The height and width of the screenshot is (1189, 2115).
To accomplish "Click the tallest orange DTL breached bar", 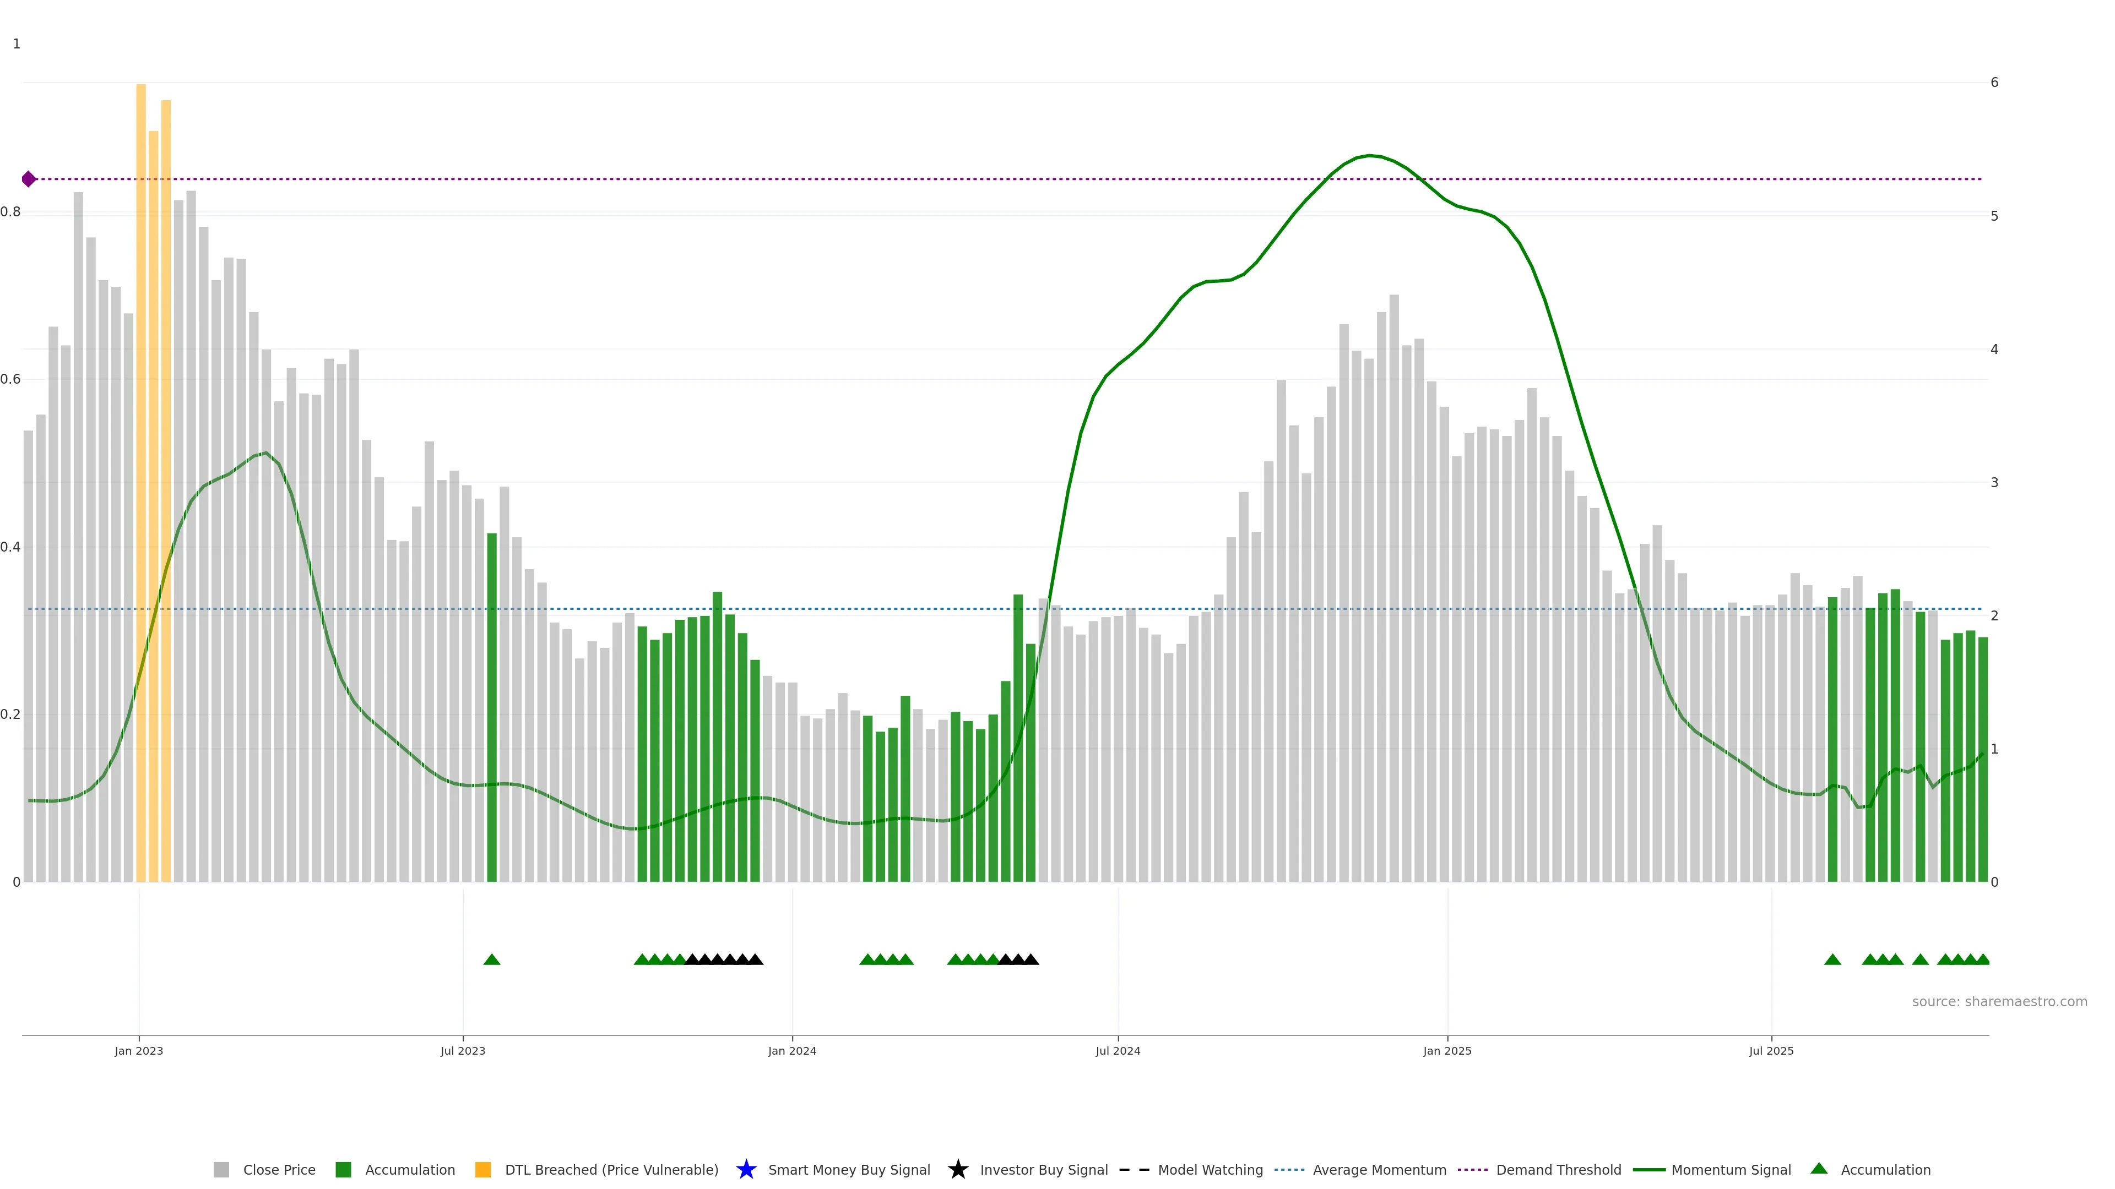I will coord(141,410).
